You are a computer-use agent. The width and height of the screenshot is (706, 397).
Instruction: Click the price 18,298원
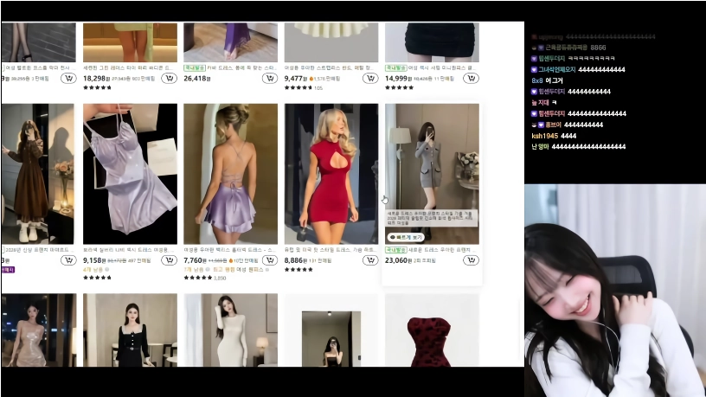click(96, 79)
